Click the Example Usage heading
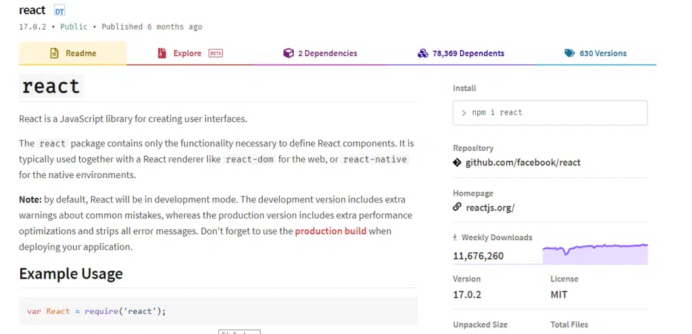The height and width of the screenshot is (334, 692). click(71, 274)
